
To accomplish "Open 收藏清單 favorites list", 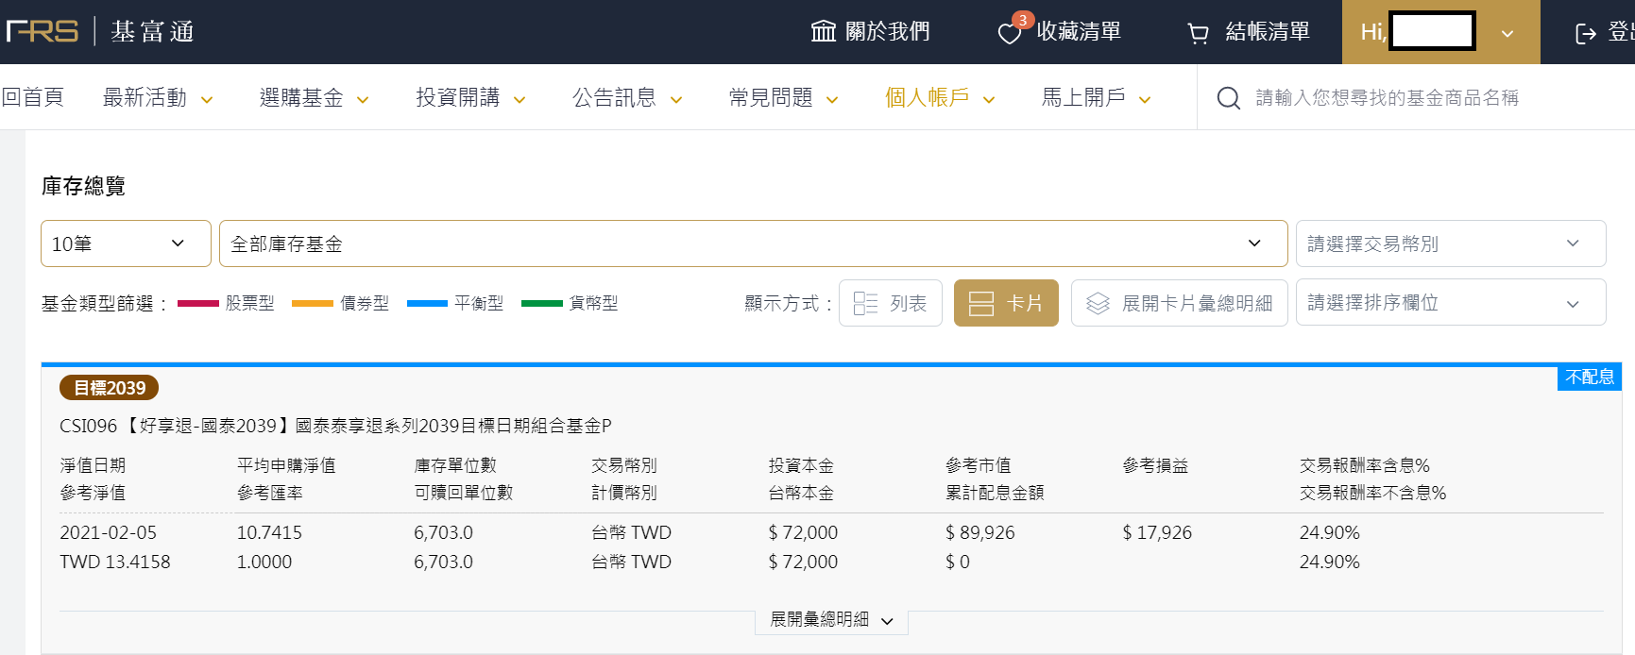I will click(1059, 31).
